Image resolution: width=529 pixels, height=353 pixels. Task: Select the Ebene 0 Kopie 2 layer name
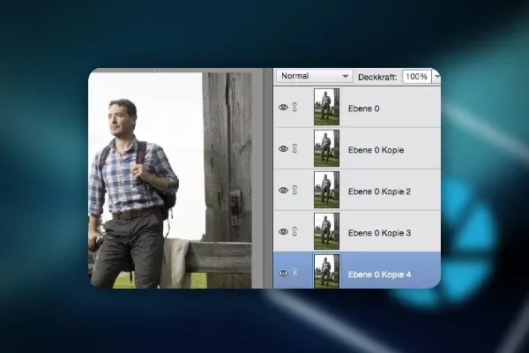[379, 191]
